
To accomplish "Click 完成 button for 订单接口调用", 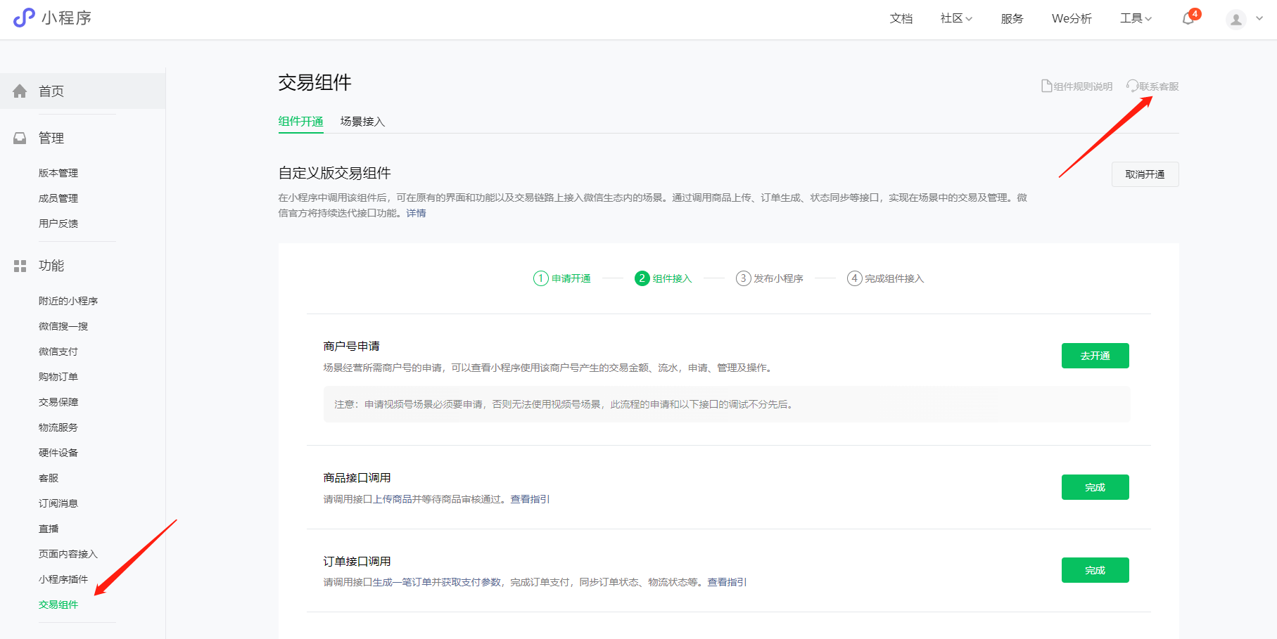I will tap(1095, 570).
